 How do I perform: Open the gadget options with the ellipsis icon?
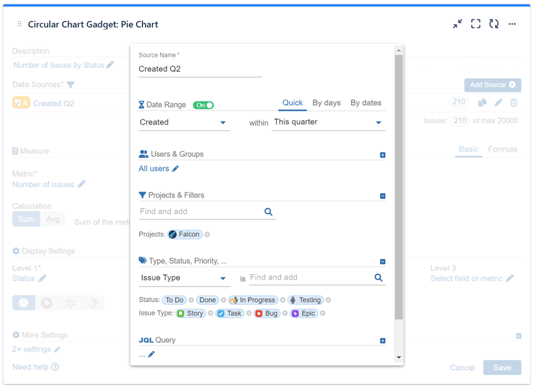[x=513, y=23]
